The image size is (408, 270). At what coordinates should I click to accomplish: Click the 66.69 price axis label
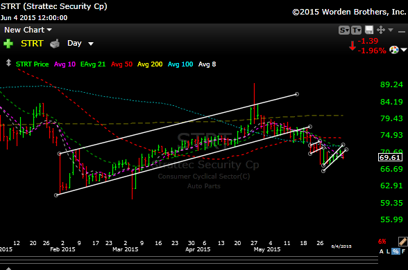[391, 169]
